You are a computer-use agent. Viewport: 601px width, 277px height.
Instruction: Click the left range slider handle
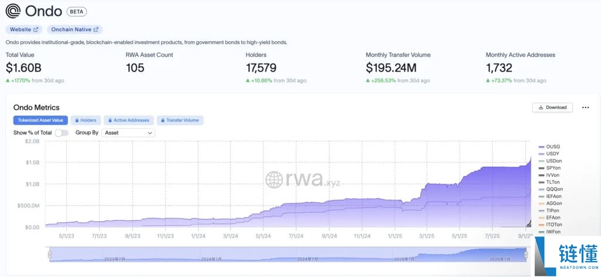(49, 255)
